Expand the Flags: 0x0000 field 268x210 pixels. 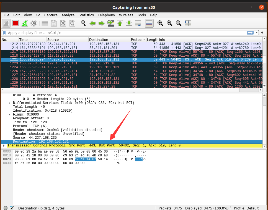tap(10, 114)
